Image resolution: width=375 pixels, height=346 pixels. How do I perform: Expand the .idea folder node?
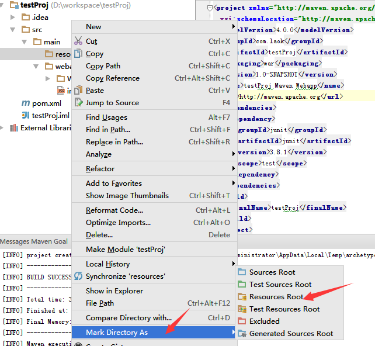(x=13, y=18)
